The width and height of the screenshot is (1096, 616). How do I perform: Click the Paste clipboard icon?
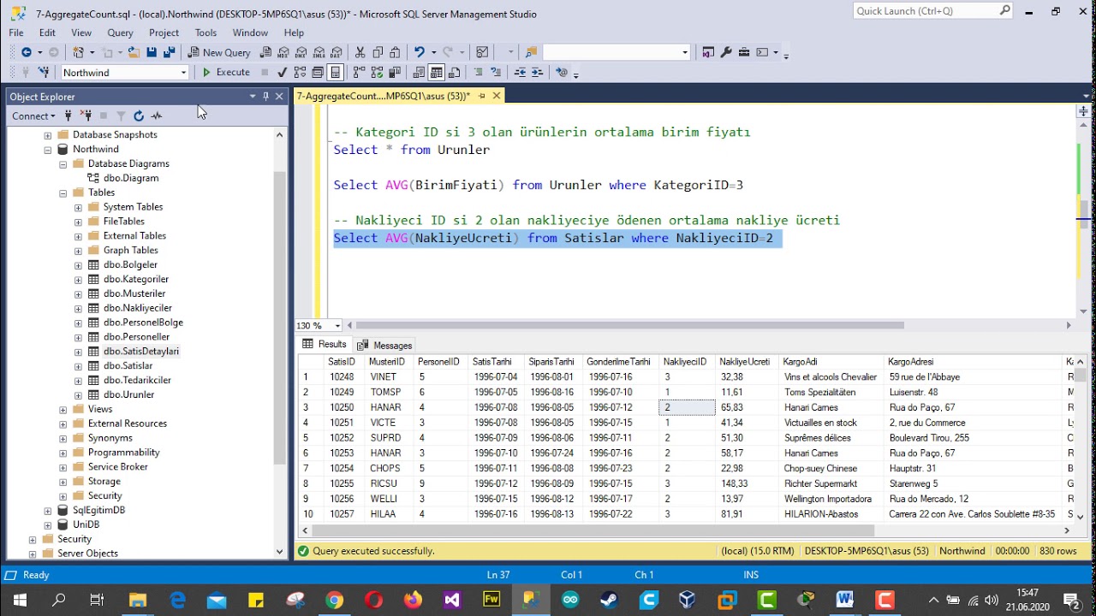point(395,52)
